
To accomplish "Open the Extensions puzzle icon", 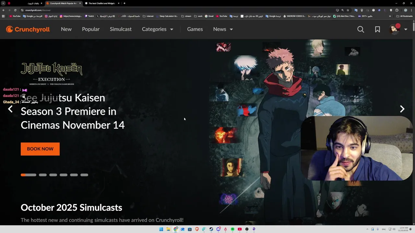I will coord(397,10).
